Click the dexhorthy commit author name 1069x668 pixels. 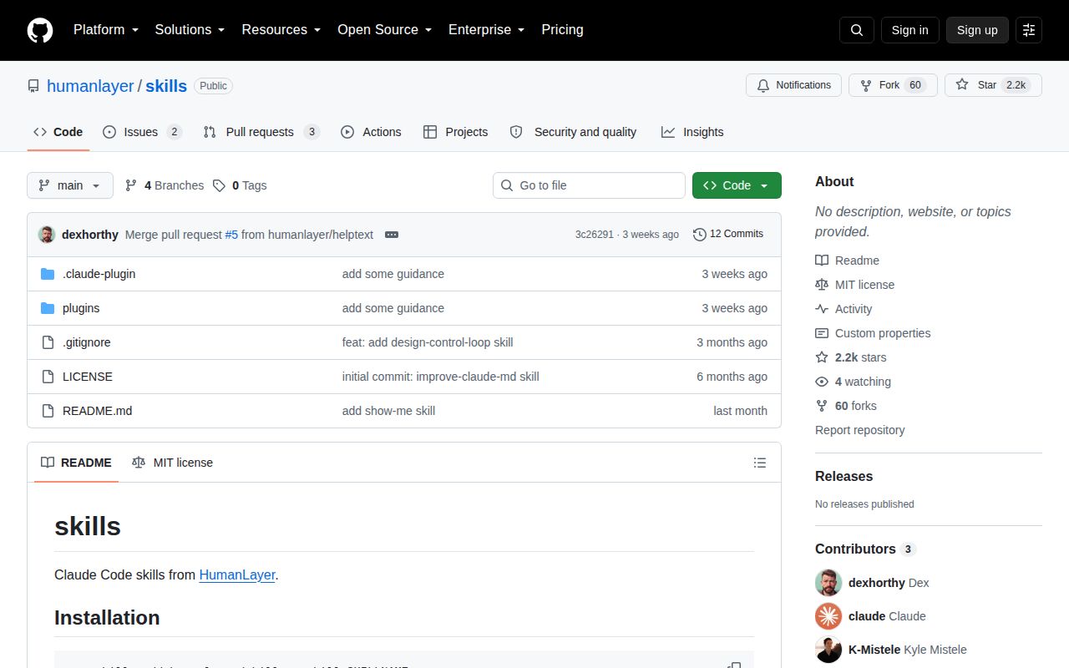pyautogui.click(x=90, y=235)
